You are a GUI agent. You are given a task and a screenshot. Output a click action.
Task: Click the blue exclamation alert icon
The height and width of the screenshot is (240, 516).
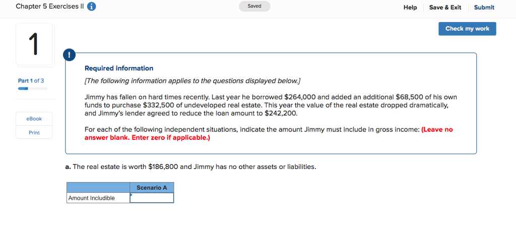point(69,55)
